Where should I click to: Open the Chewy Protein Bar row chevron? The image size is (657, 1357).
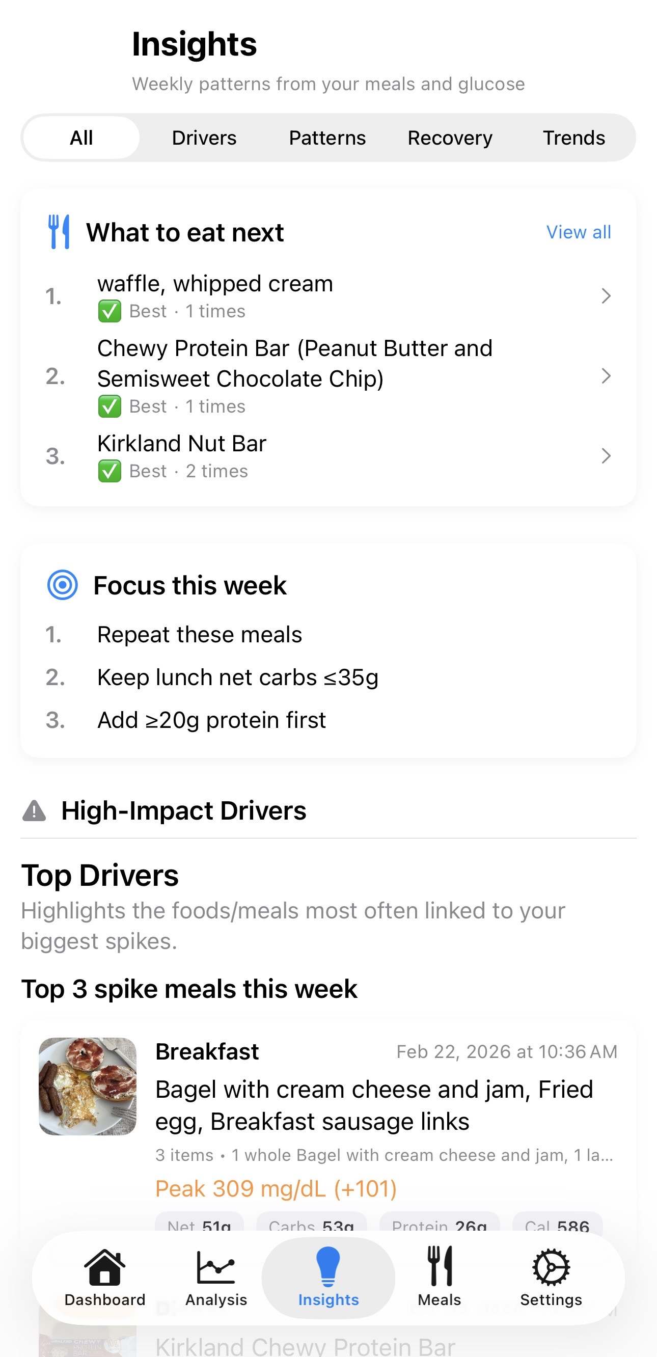click(x=606, y=376)
